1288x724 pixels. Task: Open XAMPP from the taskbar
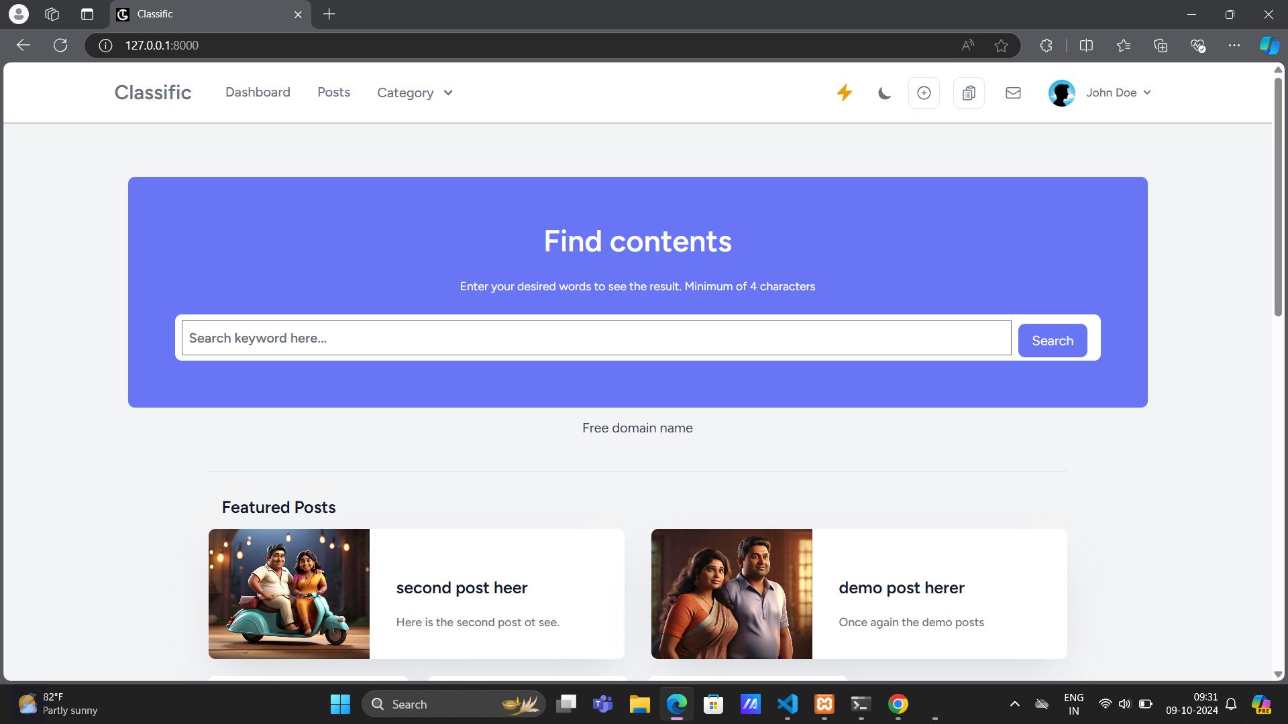(x=824, y=704)
